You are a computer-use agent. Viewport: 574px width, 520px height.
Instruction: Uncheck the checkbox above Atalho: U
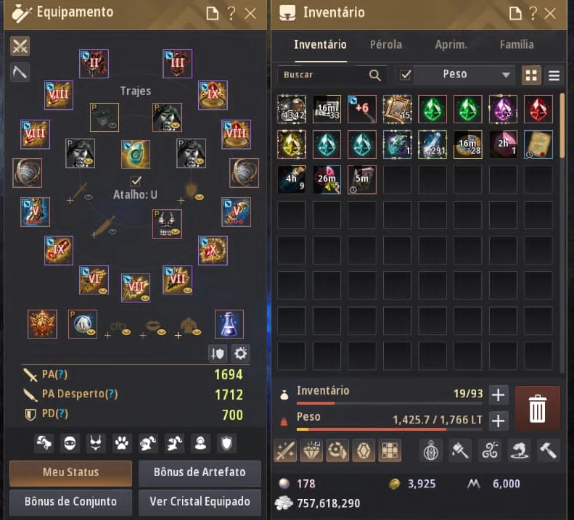point(136,181)
